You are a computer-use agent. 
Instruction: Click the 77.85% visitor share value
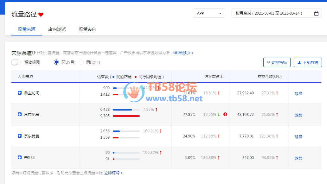click(x=189, y=115)
